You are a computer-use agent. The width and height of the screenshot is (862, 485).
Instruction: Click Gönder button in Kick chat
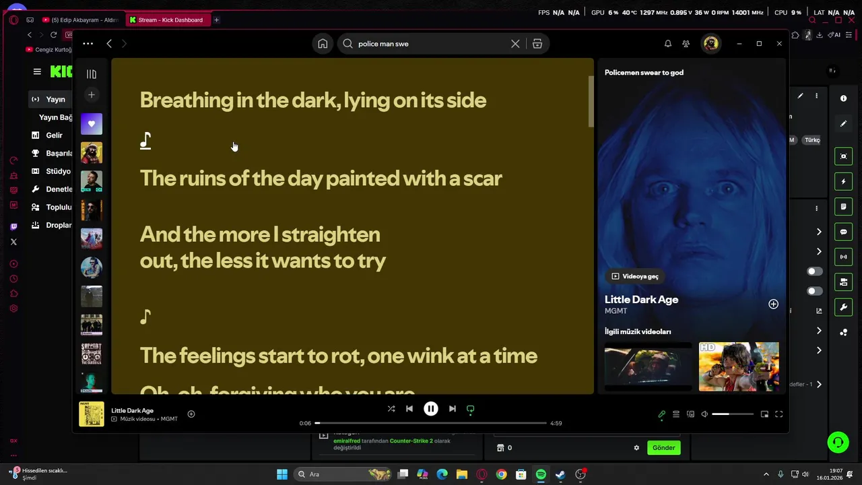(x=663, y=447)
